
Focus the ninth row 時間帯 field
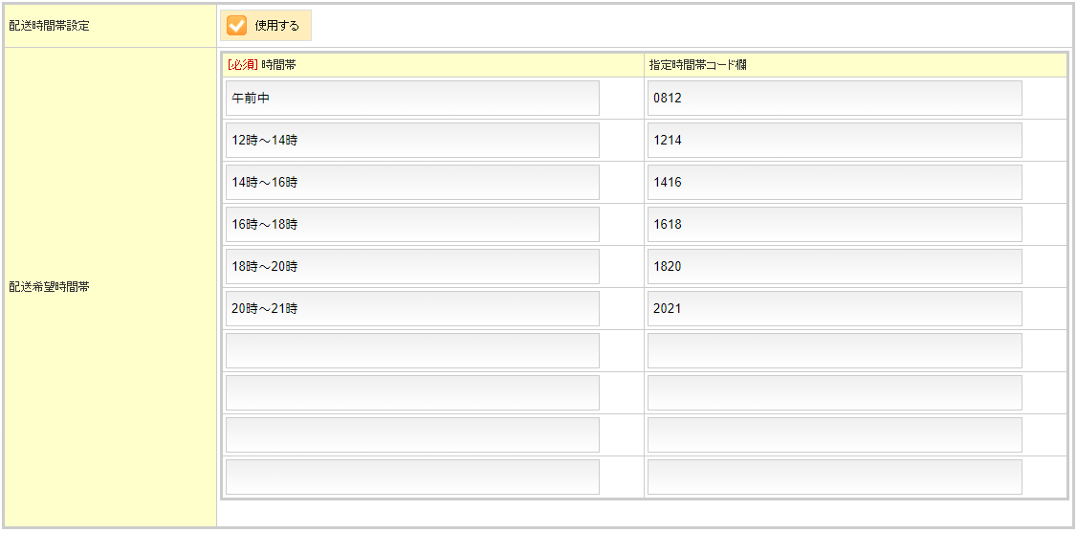[x=412, y=435]
